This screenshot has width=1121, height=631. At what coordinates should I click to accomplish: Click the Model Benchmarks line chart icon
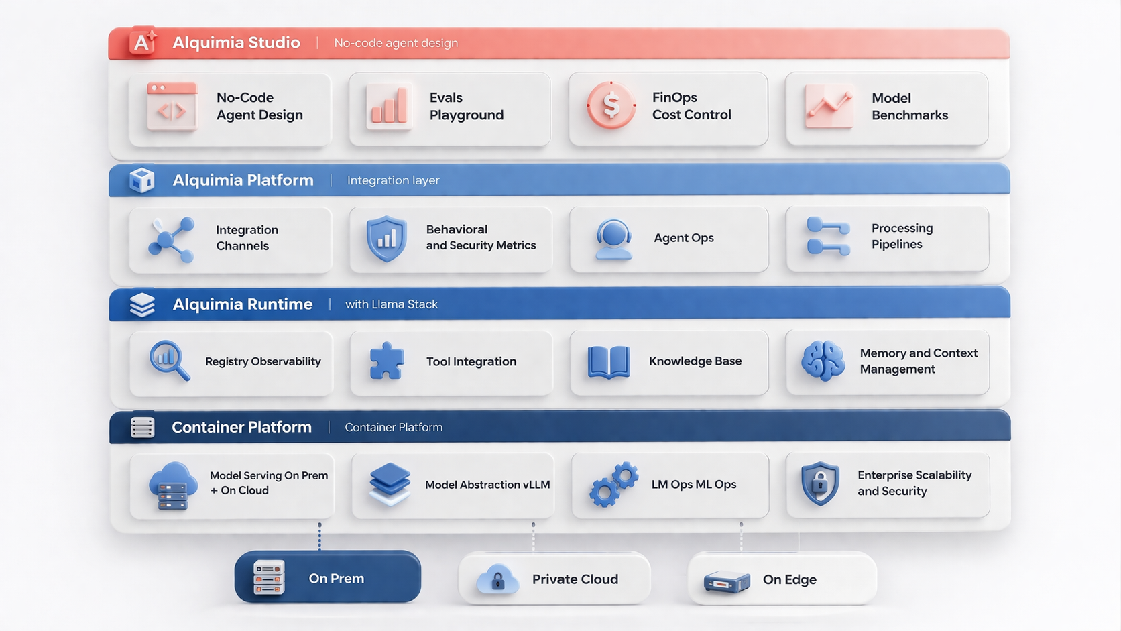[x=829, y=106]
